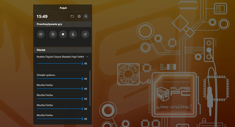Screen dimensions: 235x127
Task: Click the Pulpit title text
Action: 63,8
